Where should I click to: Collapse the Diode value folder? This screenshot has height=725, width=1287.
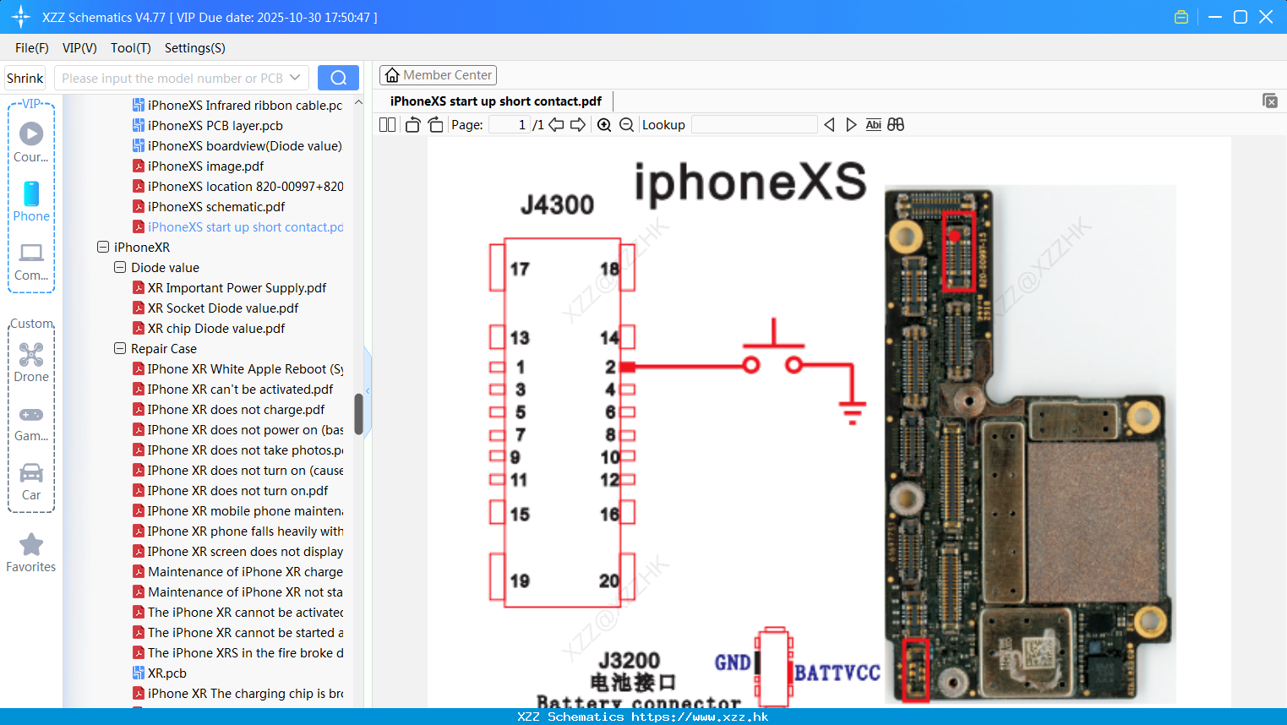pyautogui.click(x=120, y=268)
